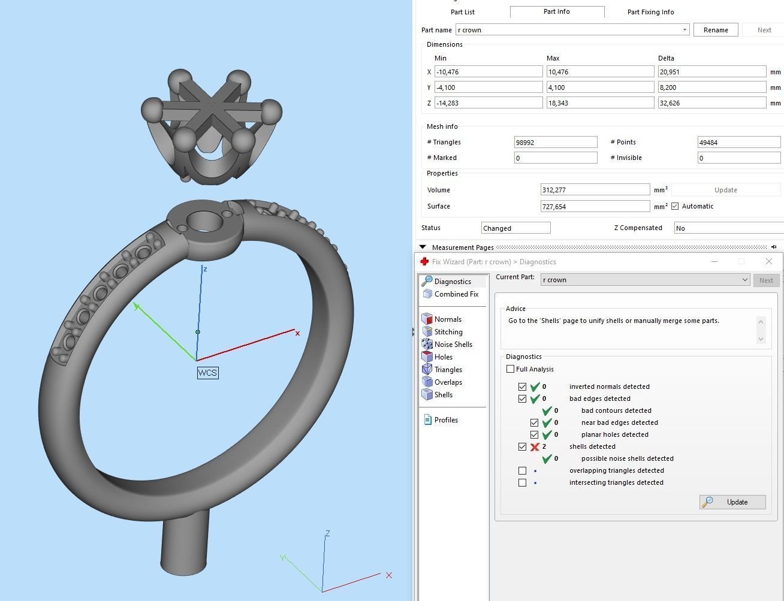784x601 pixels.
Task: Switch to the Part List tab
Action: coord(463,12)
